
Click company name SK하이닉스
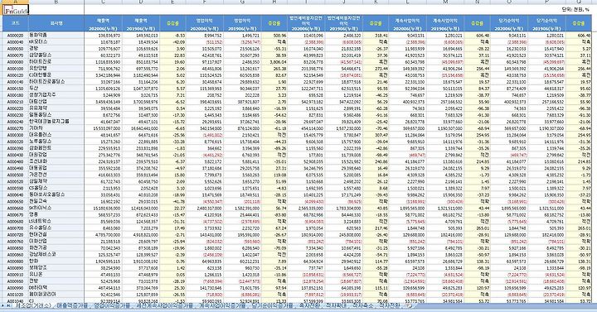39,208
